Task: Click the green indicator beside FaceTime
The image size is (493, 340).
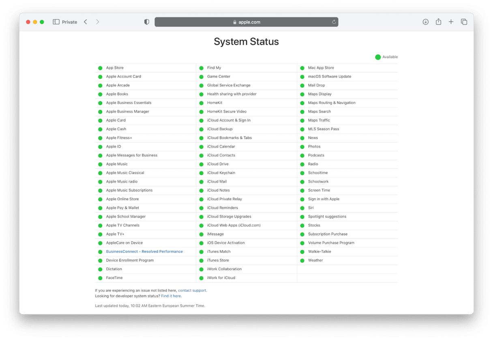Action: tap(100, 278)
